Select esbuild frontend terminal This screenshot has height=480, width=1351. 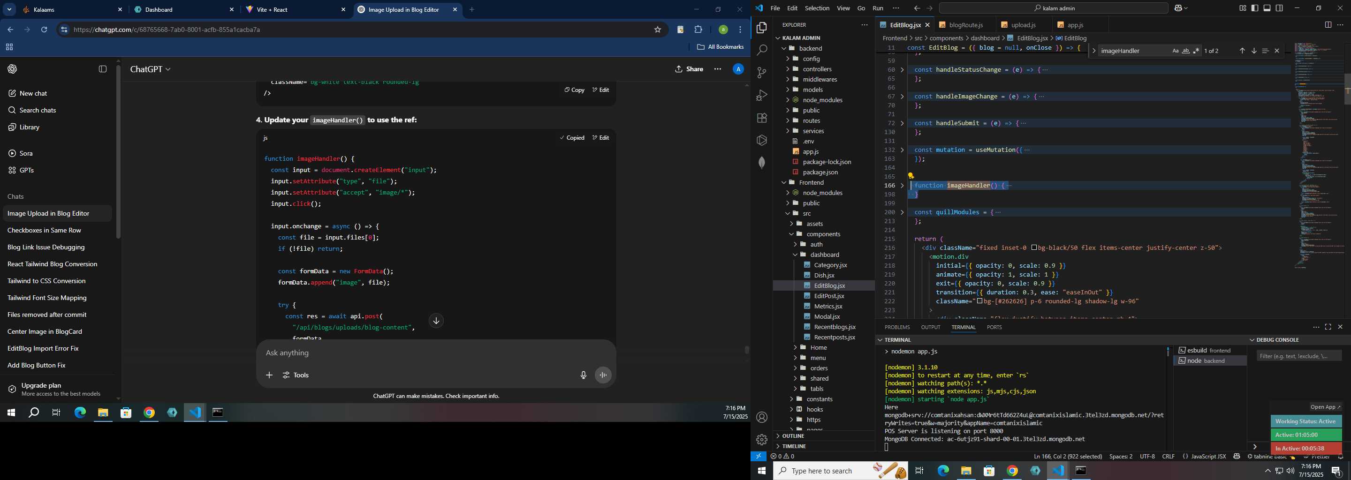(x=1210, y=350)
